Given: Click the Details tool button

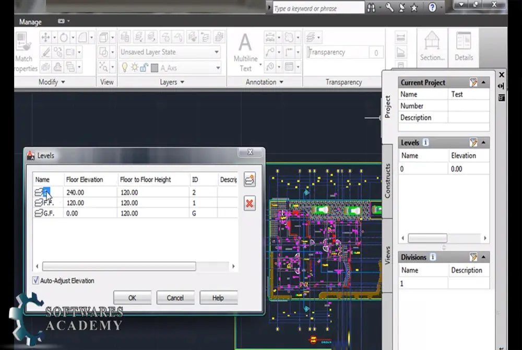Looking at the screenshot, I should coord(464,46).
